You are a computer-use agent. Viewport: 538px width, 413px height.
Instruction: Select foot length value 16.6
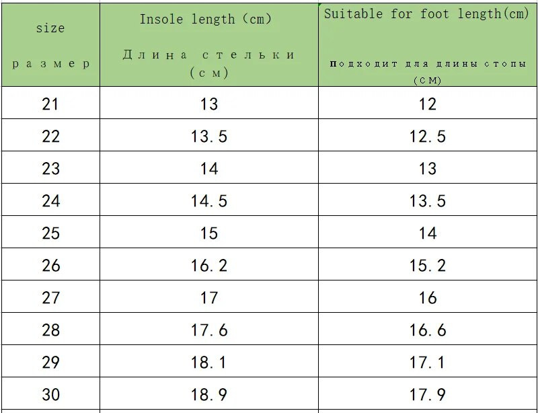click(x=428, y=330)
